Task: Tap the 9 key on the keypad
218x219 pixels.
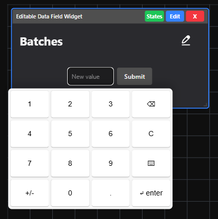Action: 111,163
